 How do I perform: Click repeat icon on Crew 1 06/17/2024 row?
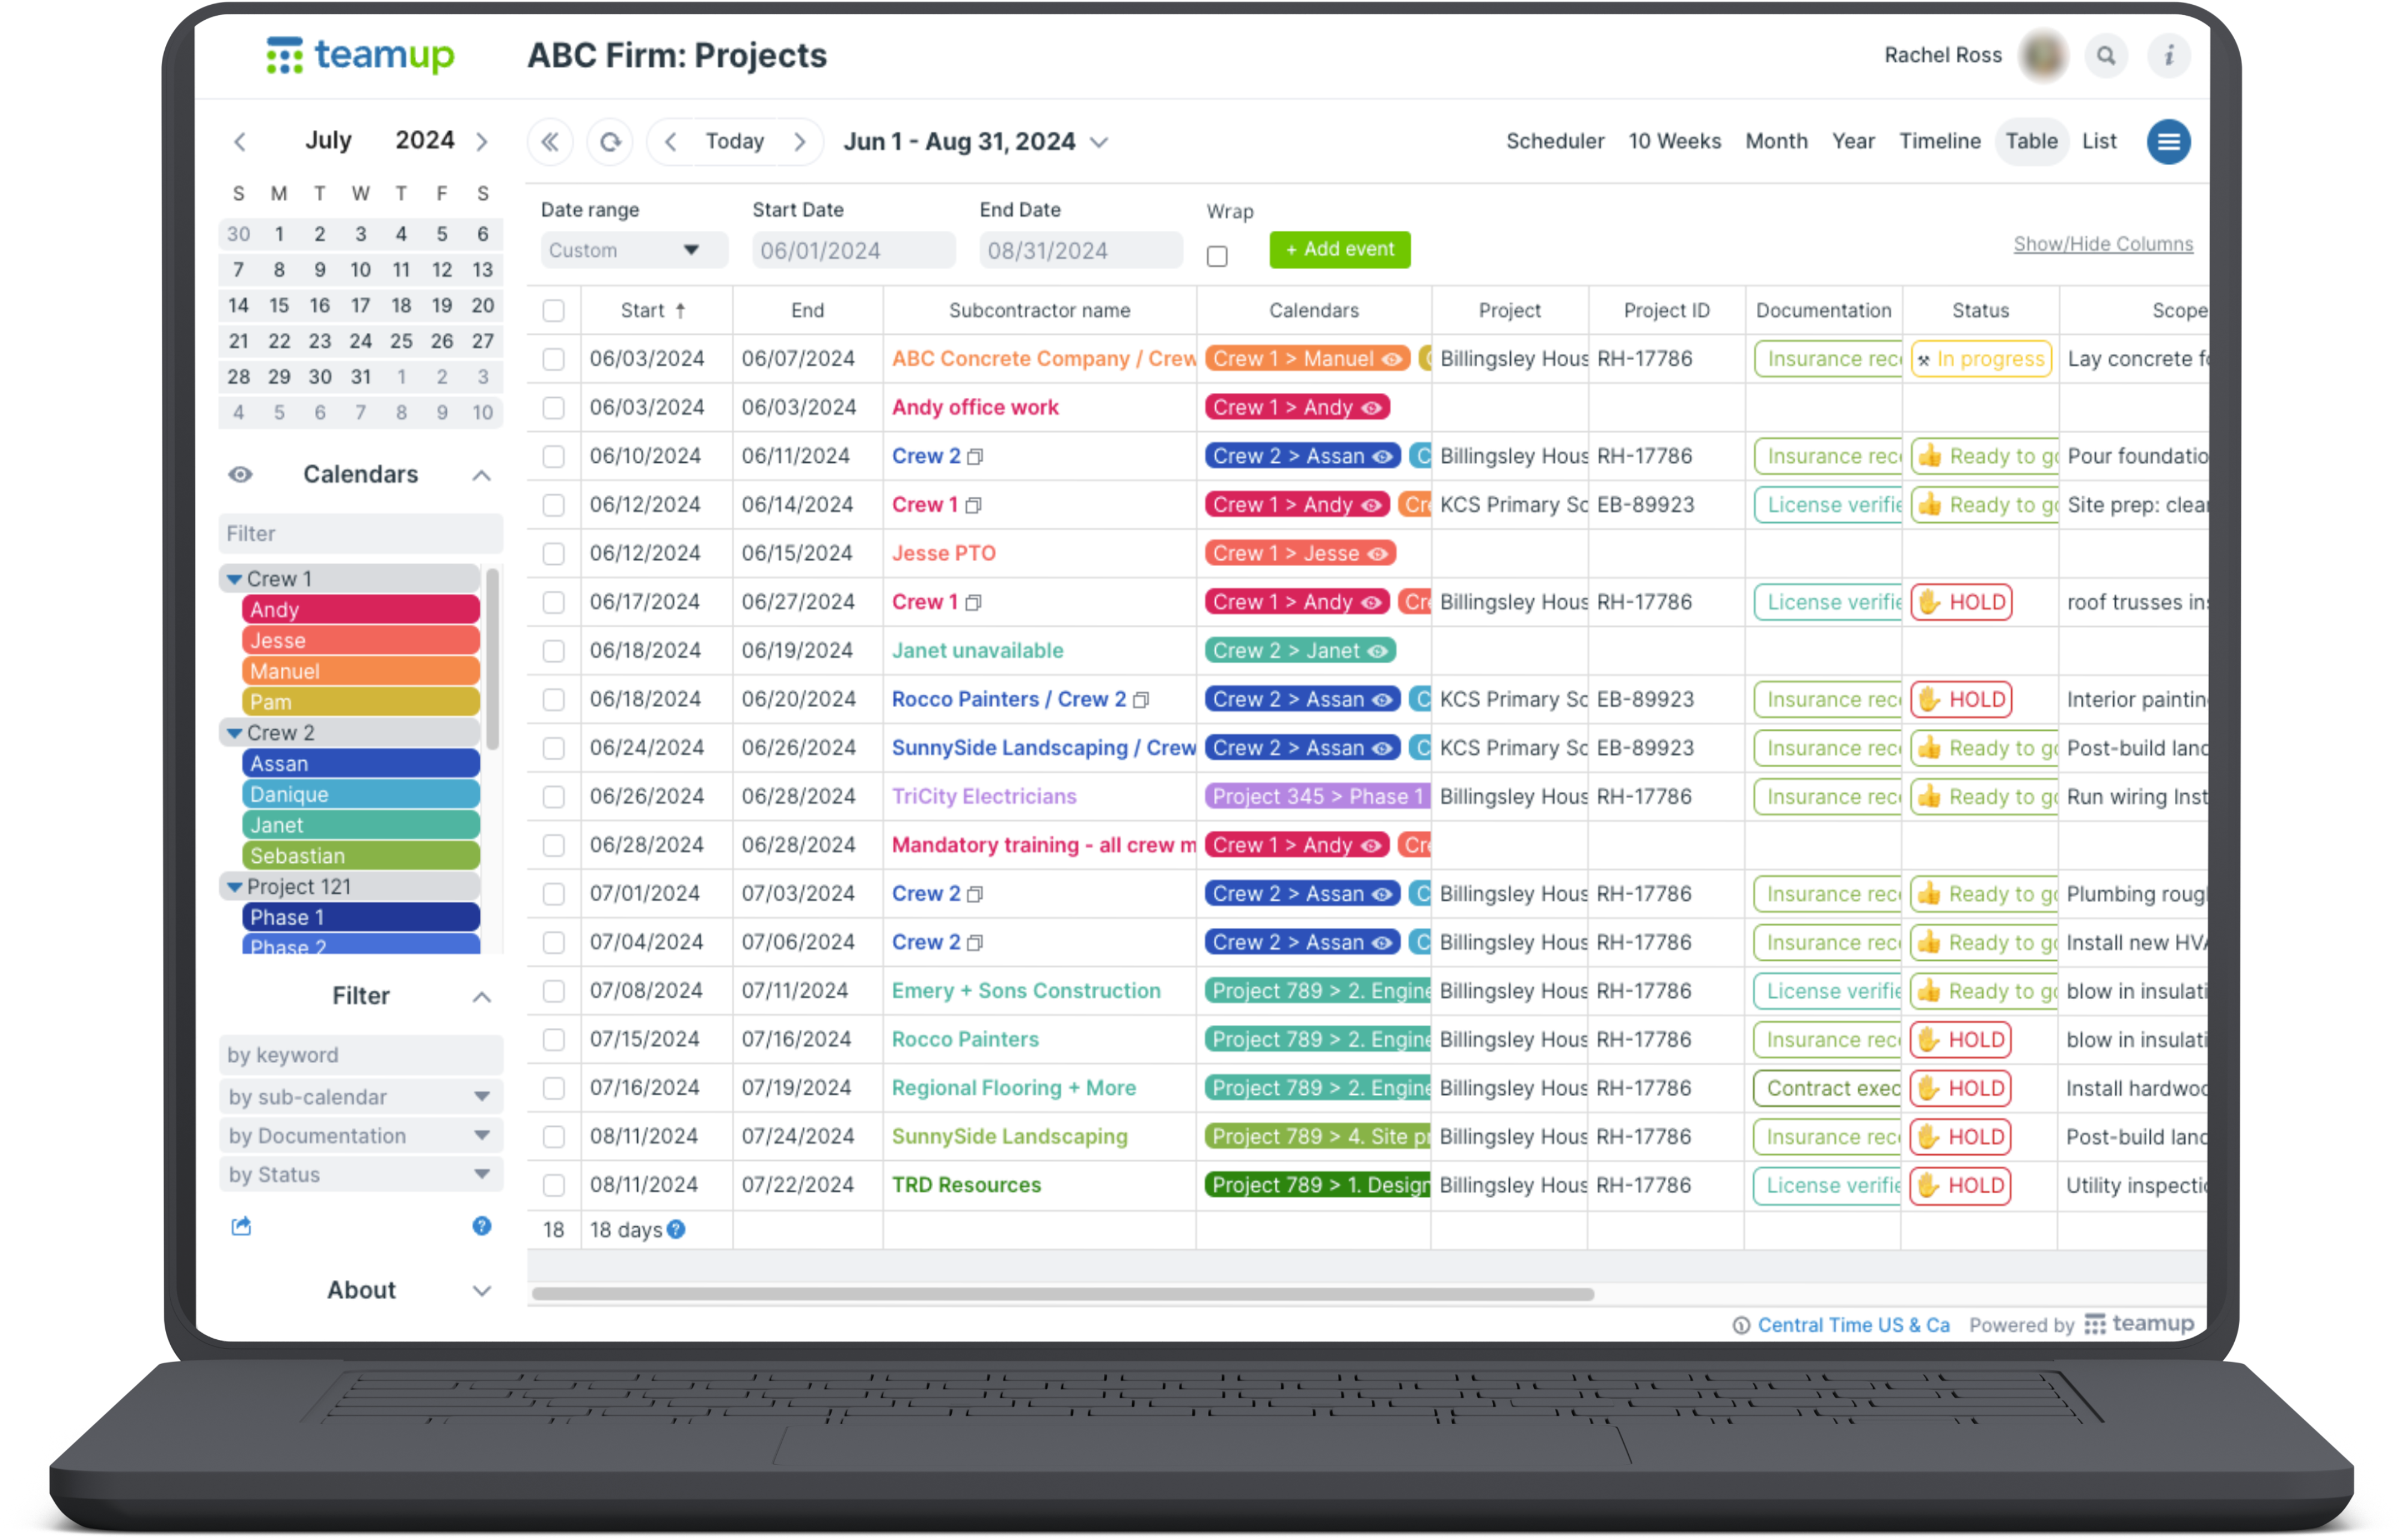973,603
